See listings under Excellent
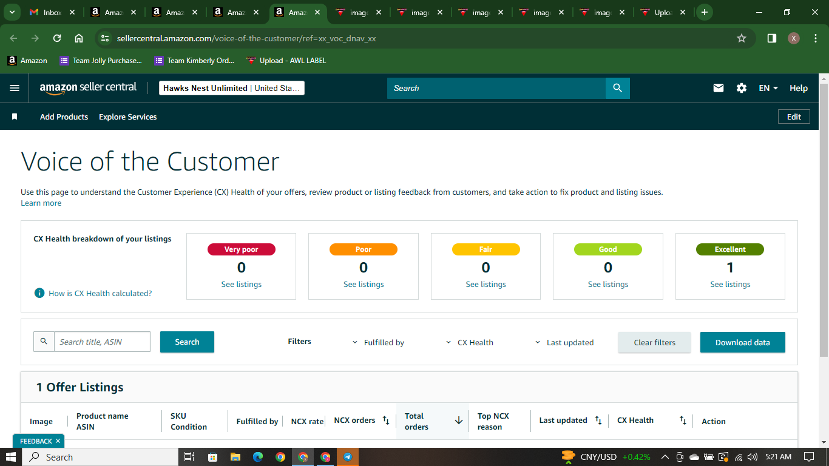Viewport: 829px width, 466px height. (x=730, y=284)
